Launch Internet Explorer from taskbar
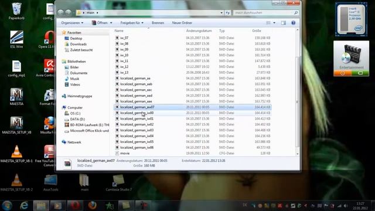 coord(24,206)
